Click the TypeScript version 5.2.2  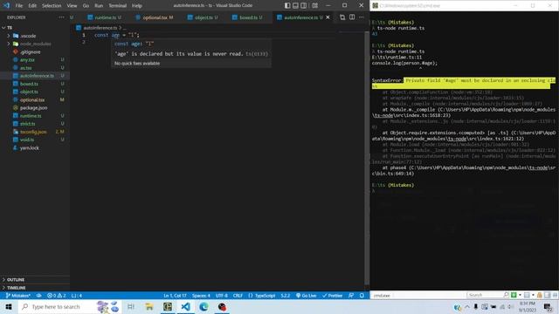click(x=286, y=296)
